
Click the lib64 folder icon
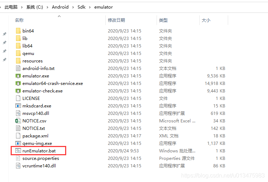tap(18, 46)
